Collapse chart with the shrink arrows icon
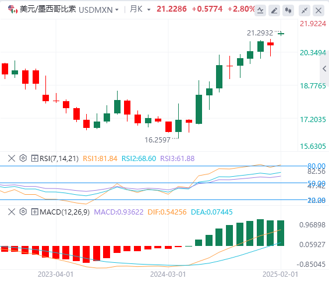The width and height of the screenshot is (329, 282). pos(305,10)
